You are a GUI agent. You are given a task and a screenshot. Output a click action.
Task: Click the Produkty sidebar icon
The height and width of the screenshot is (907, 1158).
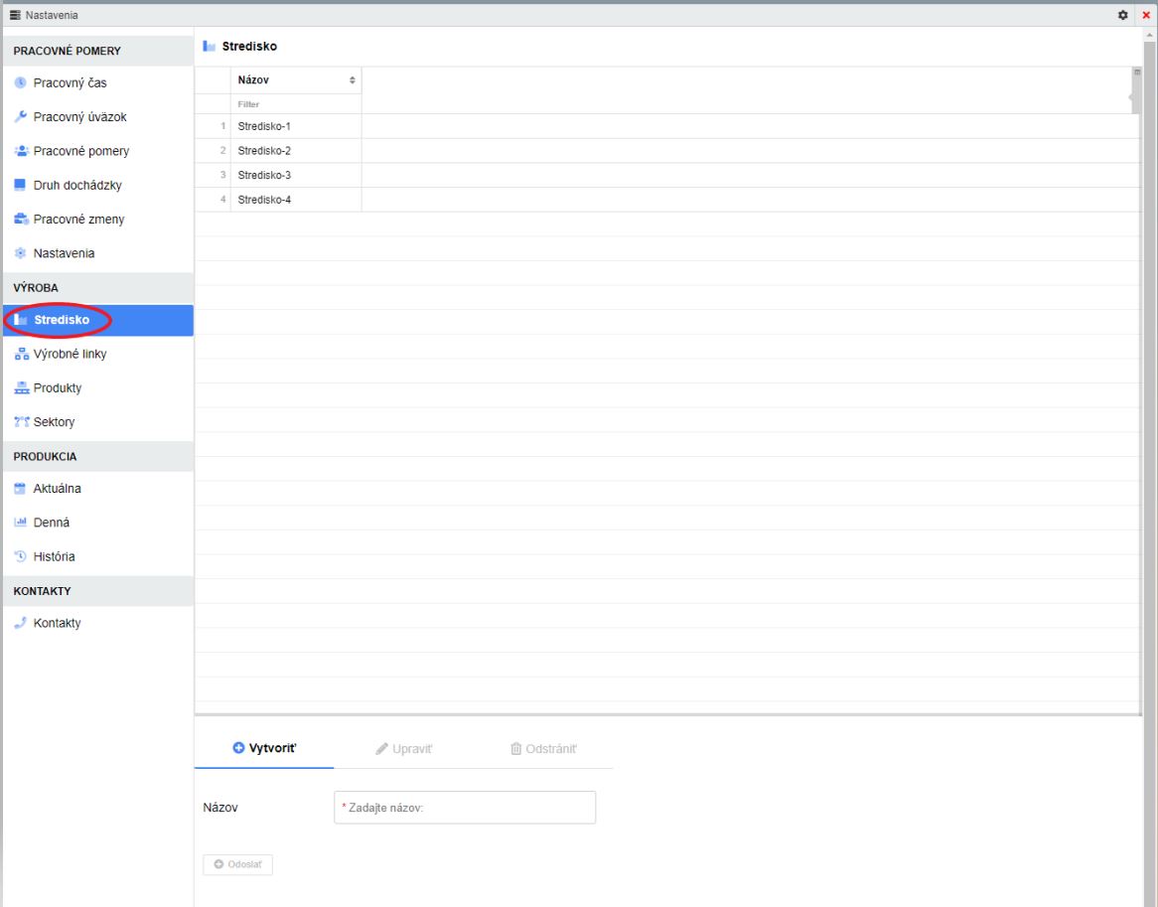[21, 388]
